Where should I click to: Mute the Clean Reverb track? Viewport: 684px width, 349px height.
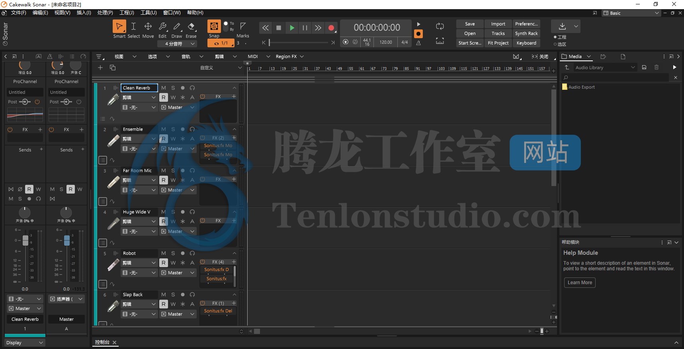pos(163,88)
